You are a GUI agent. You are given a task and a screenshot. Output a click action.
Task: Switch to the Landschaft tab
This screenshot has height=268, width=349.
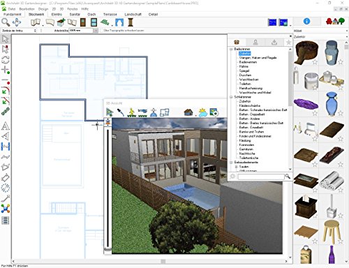pyautogui.click(x=133, y=15)
